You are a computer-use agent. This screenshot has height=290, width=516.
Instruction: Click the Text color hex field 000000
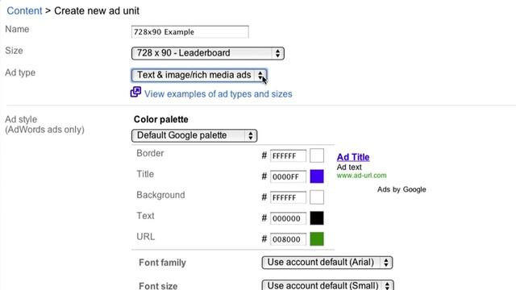pos(288,218)
